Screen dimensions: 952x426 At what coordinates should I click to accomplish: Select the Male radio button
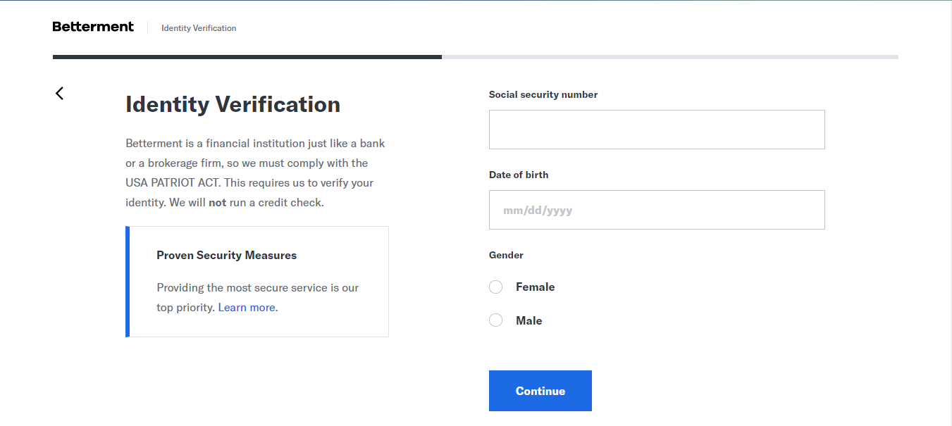(496, 320)
